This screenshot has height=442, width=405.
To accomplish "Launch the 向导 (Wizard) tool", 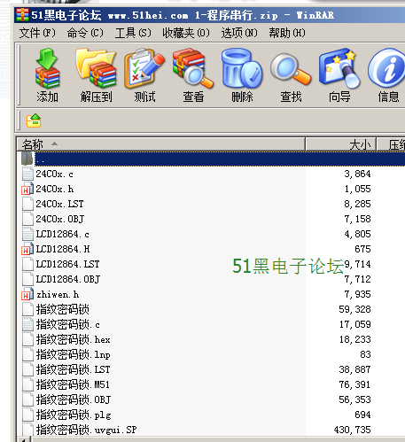I will (339, 75).
